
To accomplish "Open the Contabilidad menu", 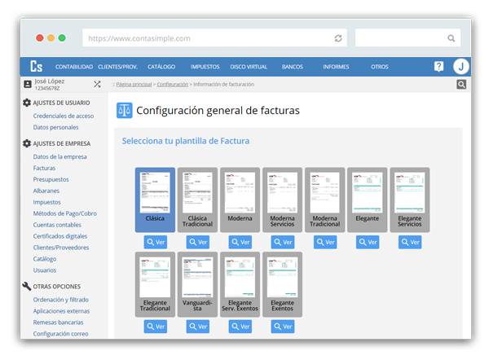I will 73,67.
